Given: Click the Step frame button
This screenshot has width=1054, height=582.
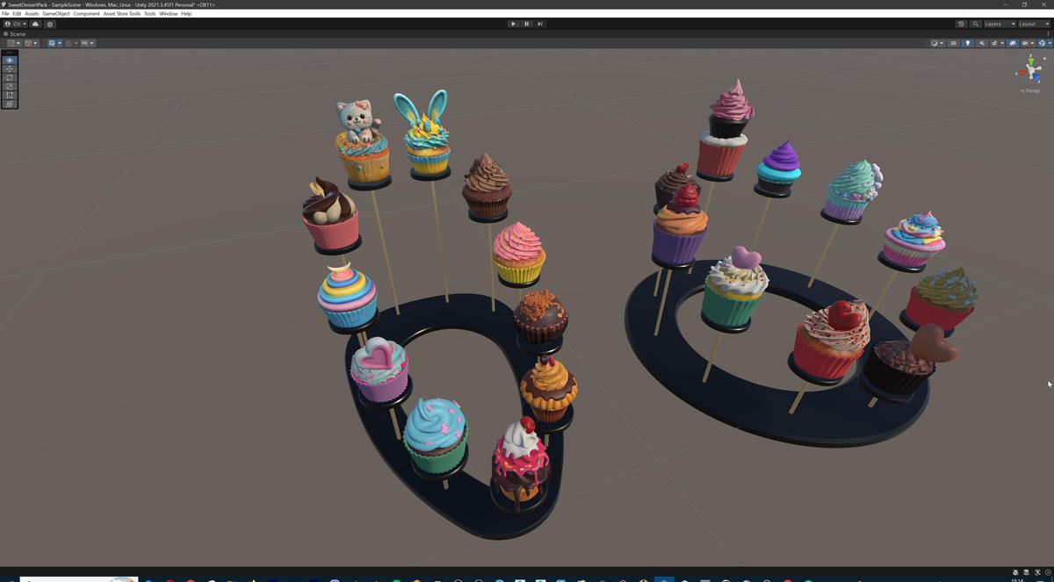Looking at the screenshot, I should (540, 24).
